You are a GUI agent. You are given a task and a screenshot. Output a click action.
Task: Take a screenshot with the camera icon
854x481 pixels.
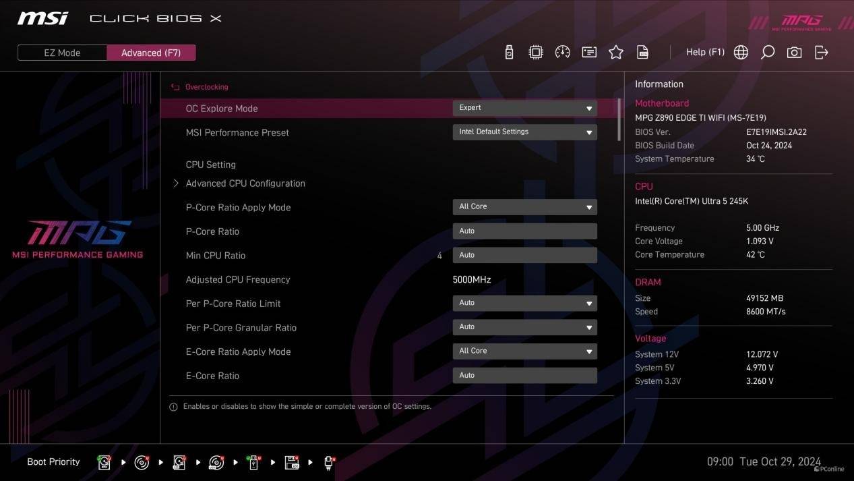pos(795,53)
